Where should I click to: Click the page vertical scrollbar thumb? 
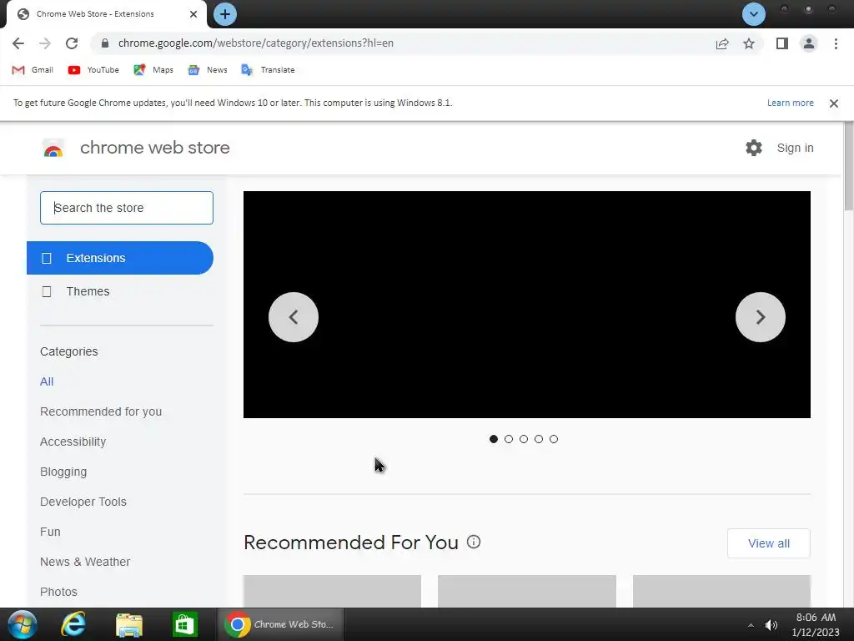coord(848,166)
